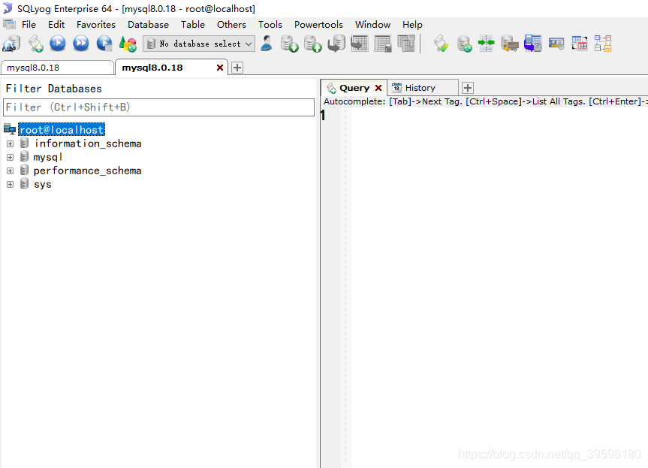Open the Tools menu
The image size is (648, 468).
click(270, 25)
